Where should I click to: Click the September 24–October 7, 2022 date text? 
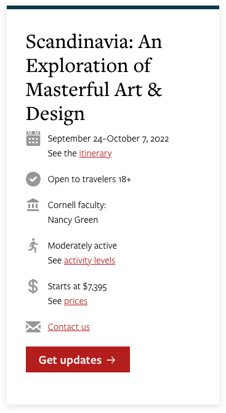[x=108, y=138]
